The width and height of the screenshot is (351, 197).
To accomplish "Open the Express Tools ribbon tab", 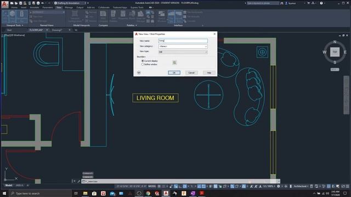I will tap(137, 7).
